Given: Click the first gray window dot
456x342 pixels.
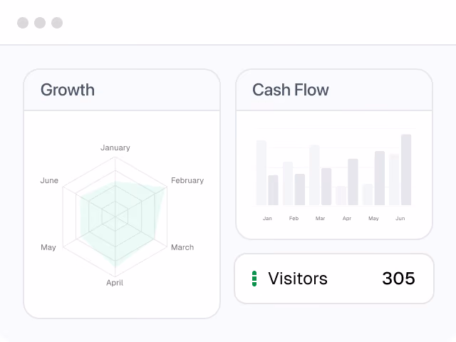Looking at the screenshot, I should tap(23, 23).
